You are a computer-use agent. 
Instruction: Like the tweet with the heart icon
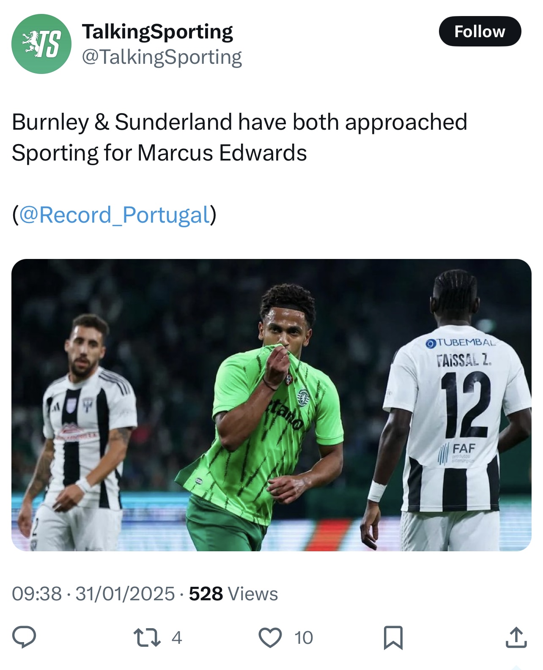point(270,637)
